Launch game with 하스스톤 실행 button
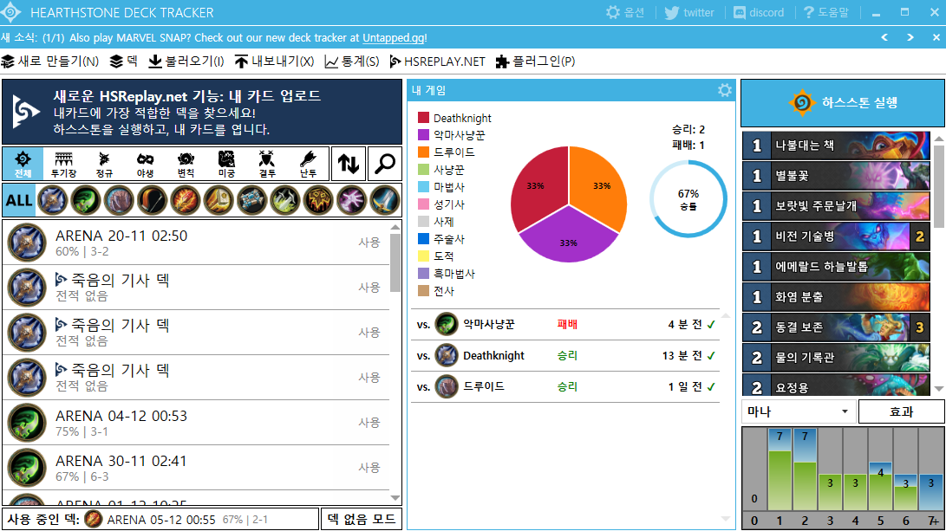 [842, 102]
